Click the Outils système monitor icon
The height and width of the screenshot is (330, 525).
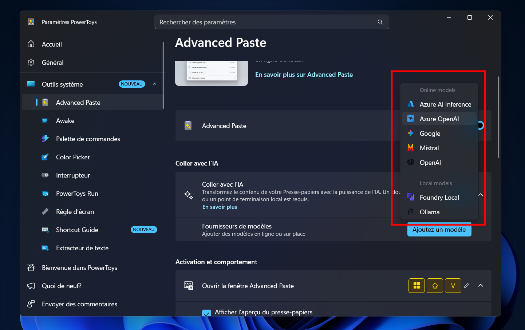pos(31,84)
